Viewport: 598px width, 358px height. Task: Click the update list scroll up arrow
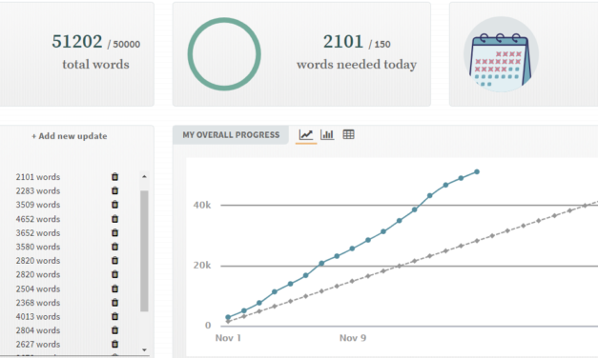(144, 176)
